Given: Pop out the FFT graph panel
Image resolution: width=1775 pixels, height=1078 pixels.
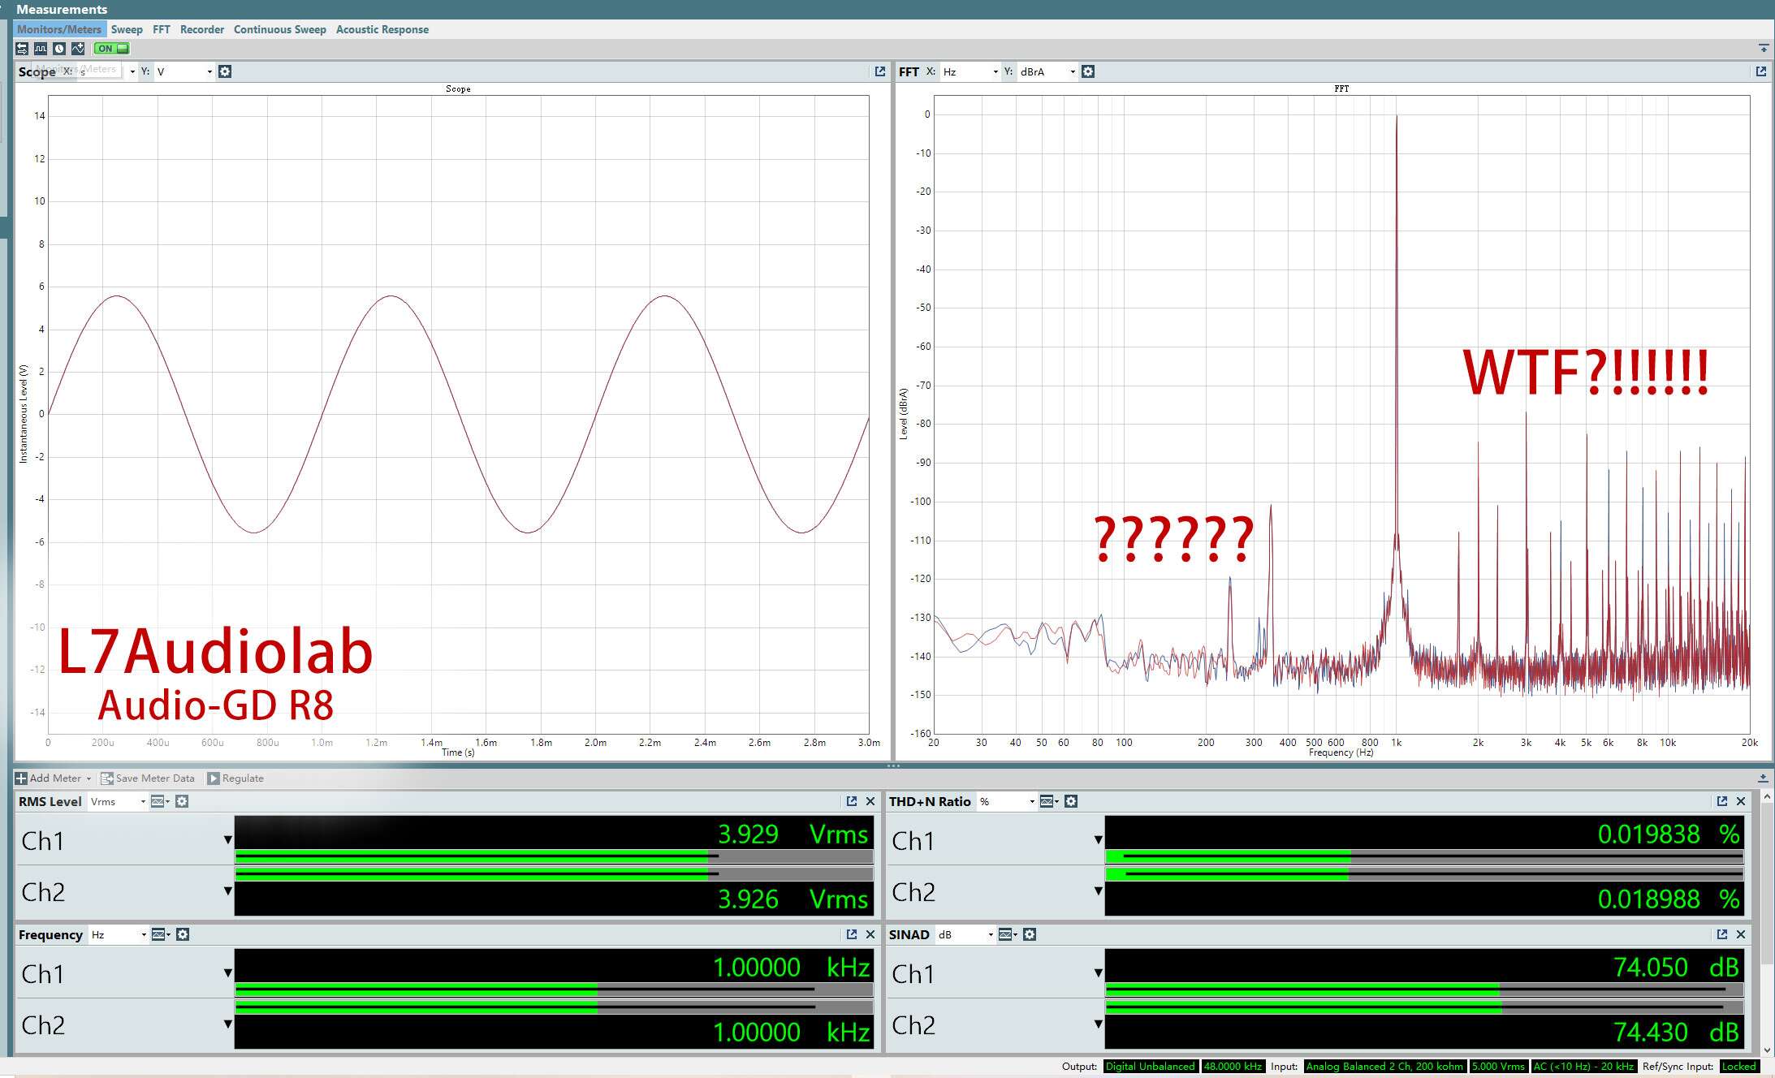Looking at the screenshot, I should [1760, 71].
